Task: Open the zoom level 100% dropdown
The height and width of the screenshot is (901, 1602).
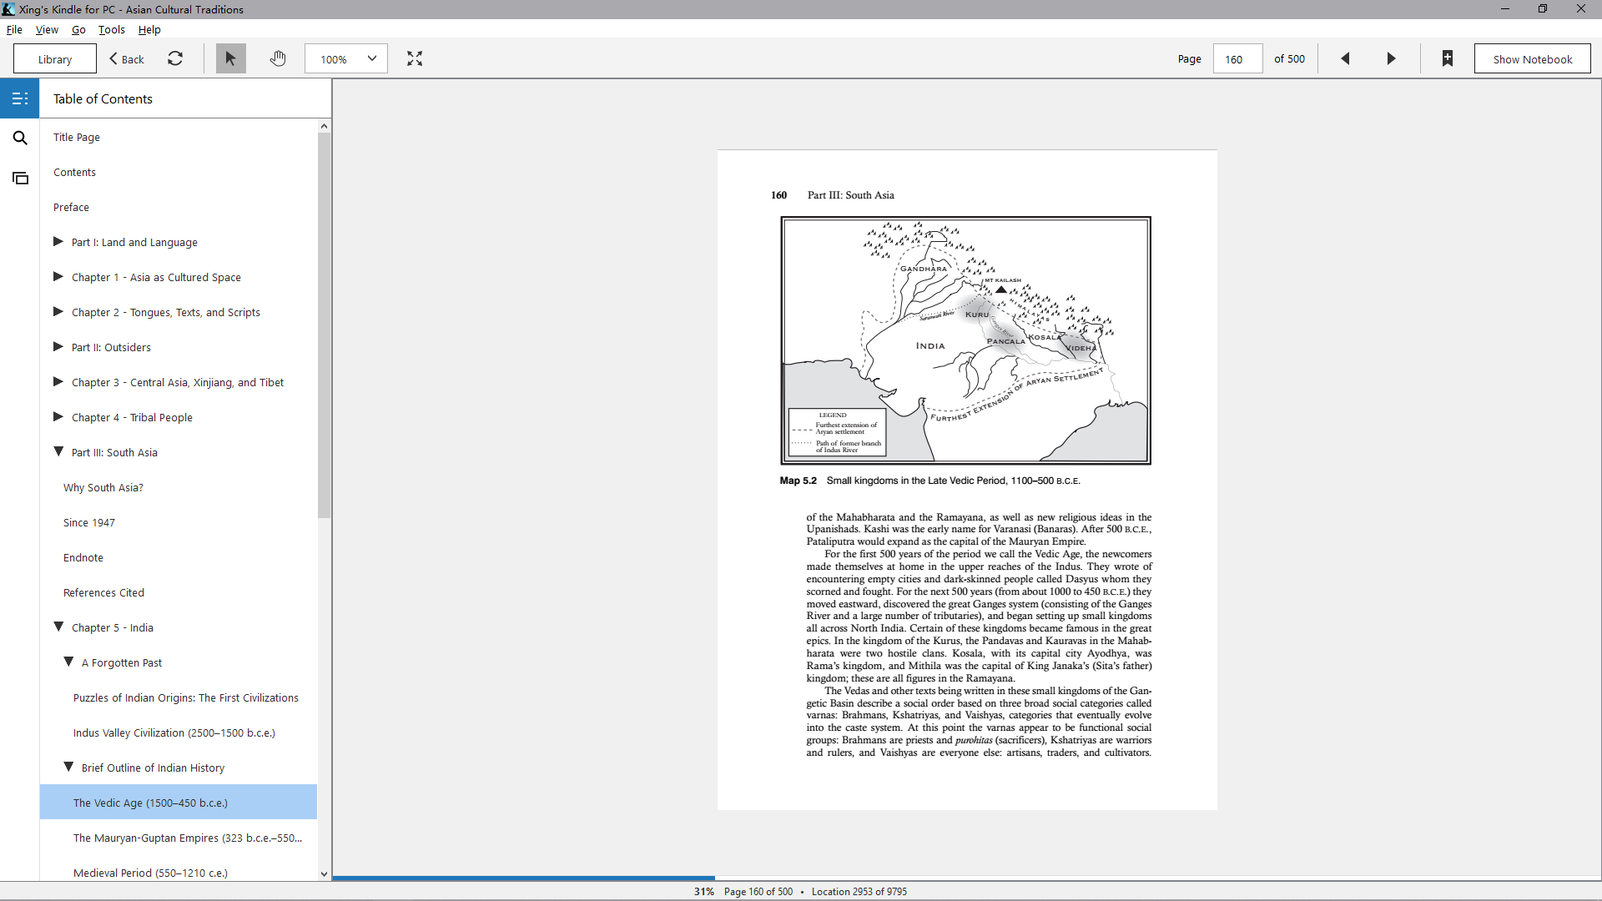Action: pyautogui.click(x=346, y=59)
